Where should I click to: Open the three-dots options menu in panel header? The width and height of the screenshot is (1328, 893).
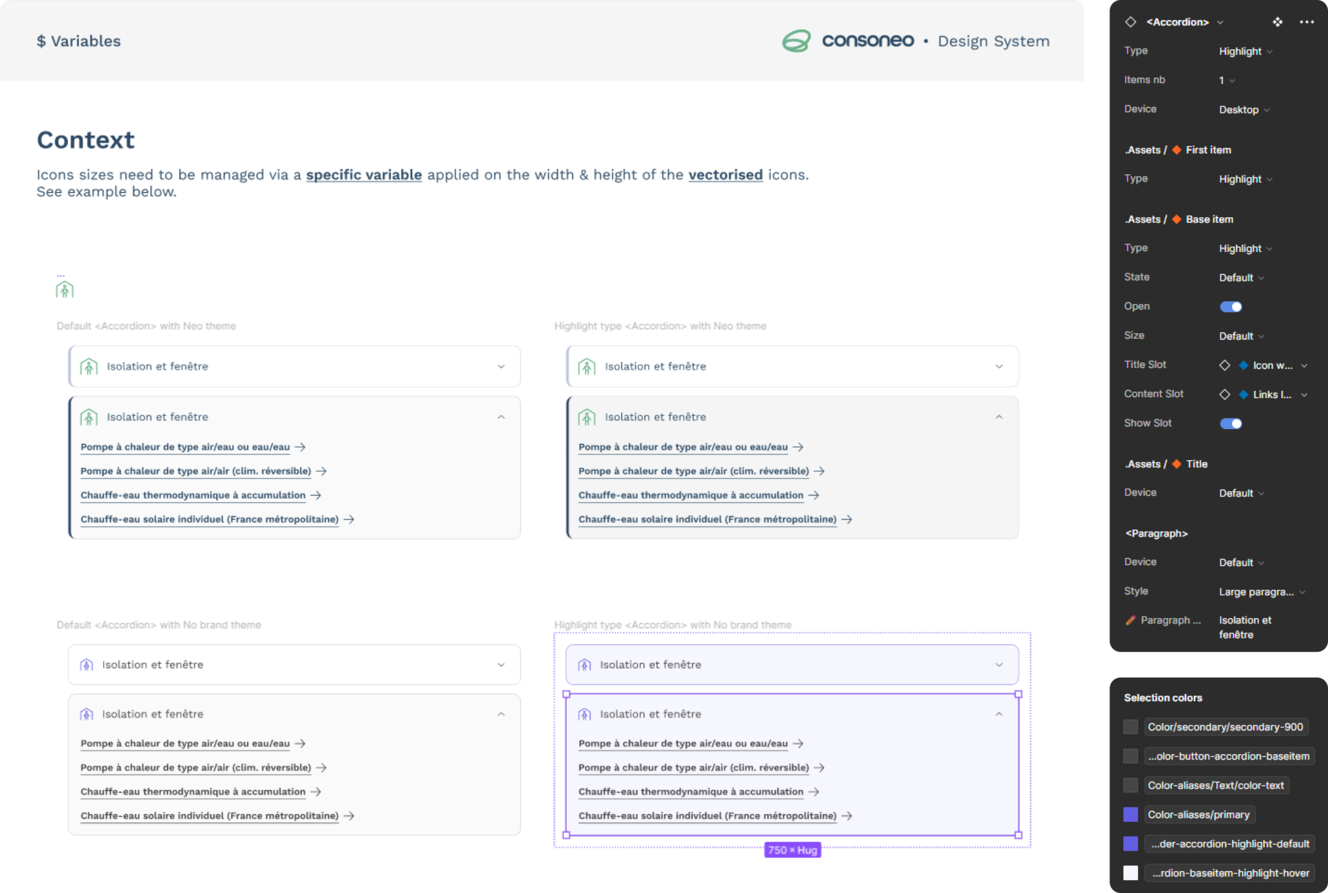pos(1307,22)
